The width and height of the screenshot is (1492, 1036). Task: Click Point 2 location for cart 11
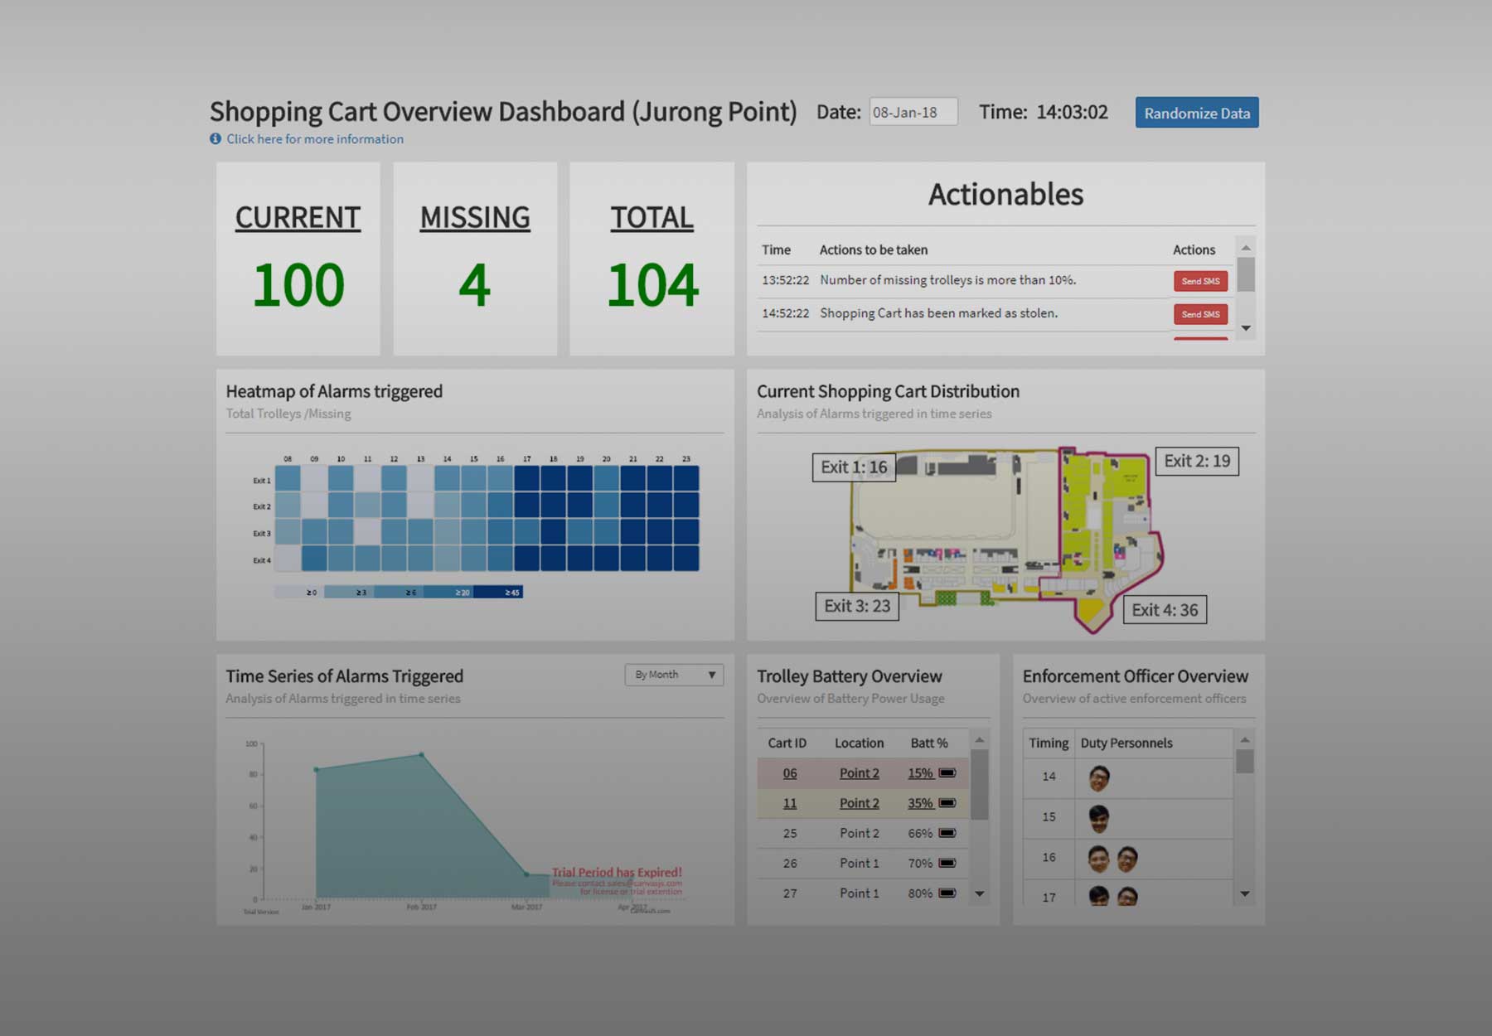[859, 803]
